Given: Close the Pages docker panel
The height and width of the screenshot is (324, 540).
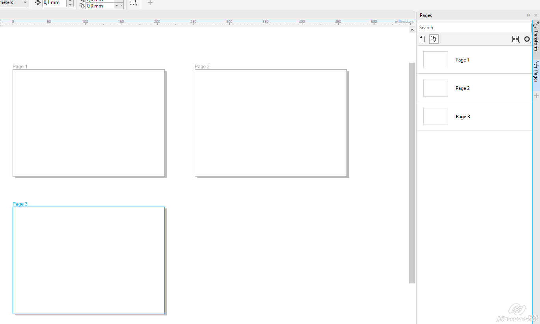Looking at the screenshot, I should tap(536, 15).
